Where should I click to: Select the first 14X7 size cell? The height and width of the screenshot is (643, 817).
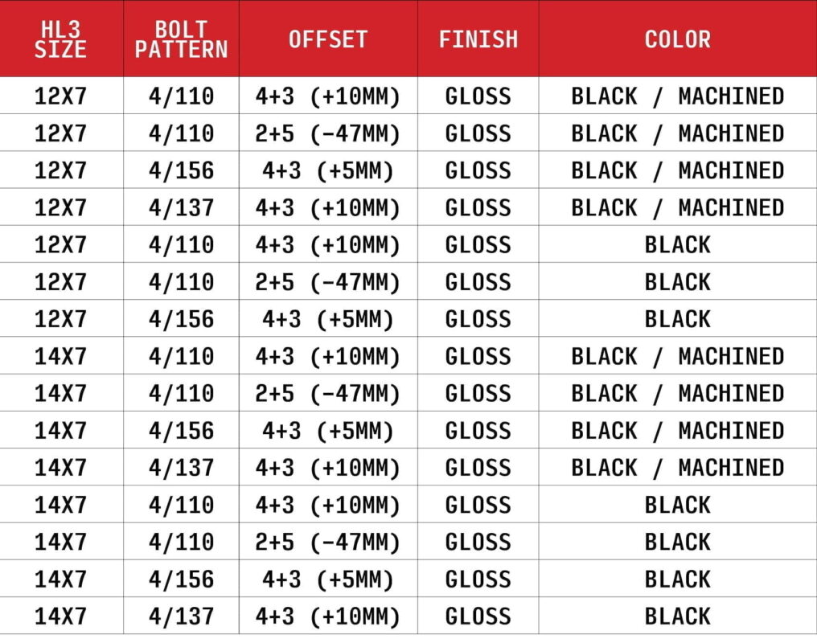point(60,357)
